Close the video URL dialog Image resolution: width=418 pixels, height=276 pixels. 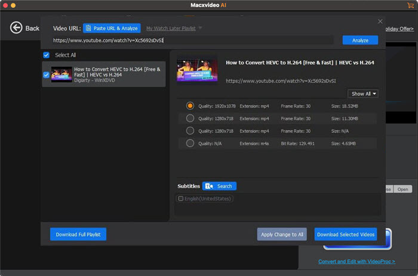[x=380, y=22]
